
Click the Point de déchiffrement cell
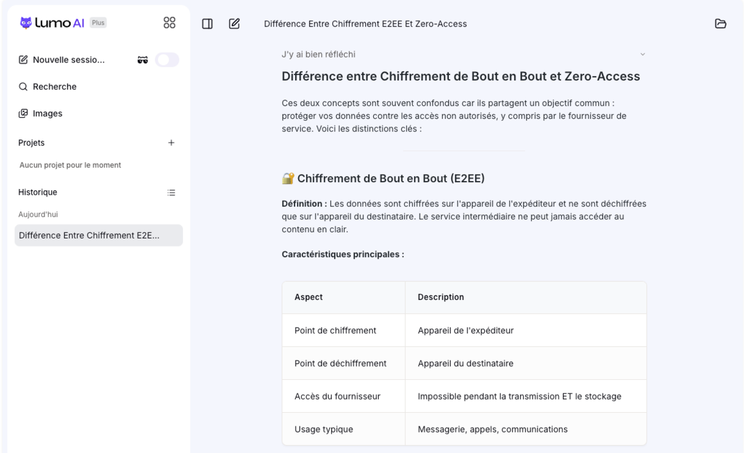[x=343, y=363]
